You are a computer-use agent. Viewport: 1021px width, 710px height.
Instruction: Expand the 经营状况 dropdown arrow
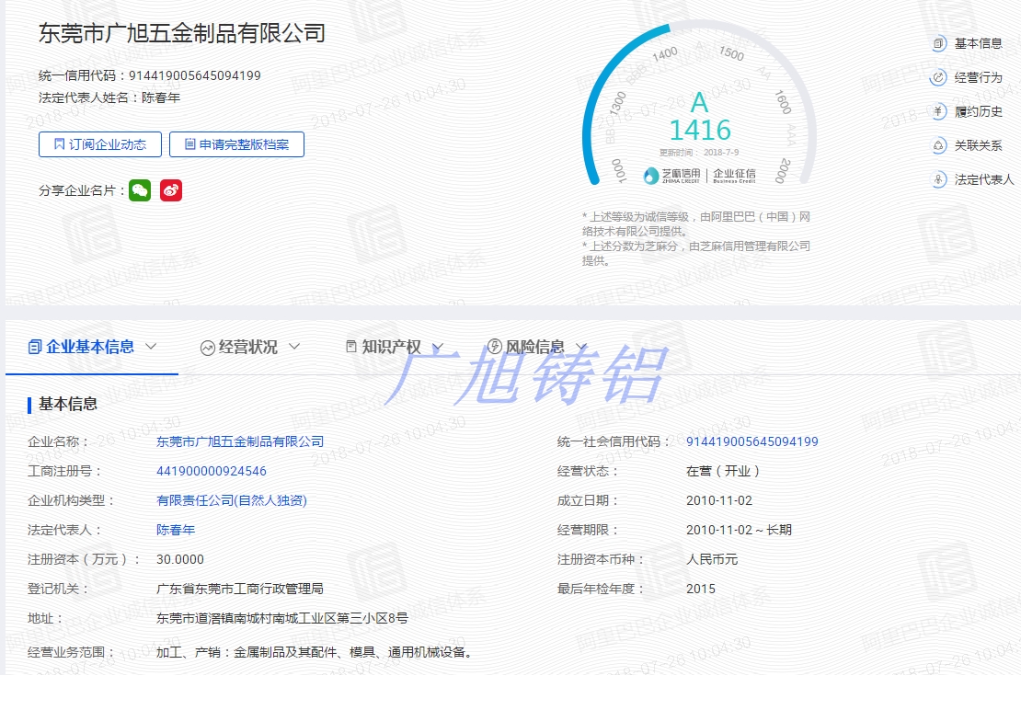294,347
